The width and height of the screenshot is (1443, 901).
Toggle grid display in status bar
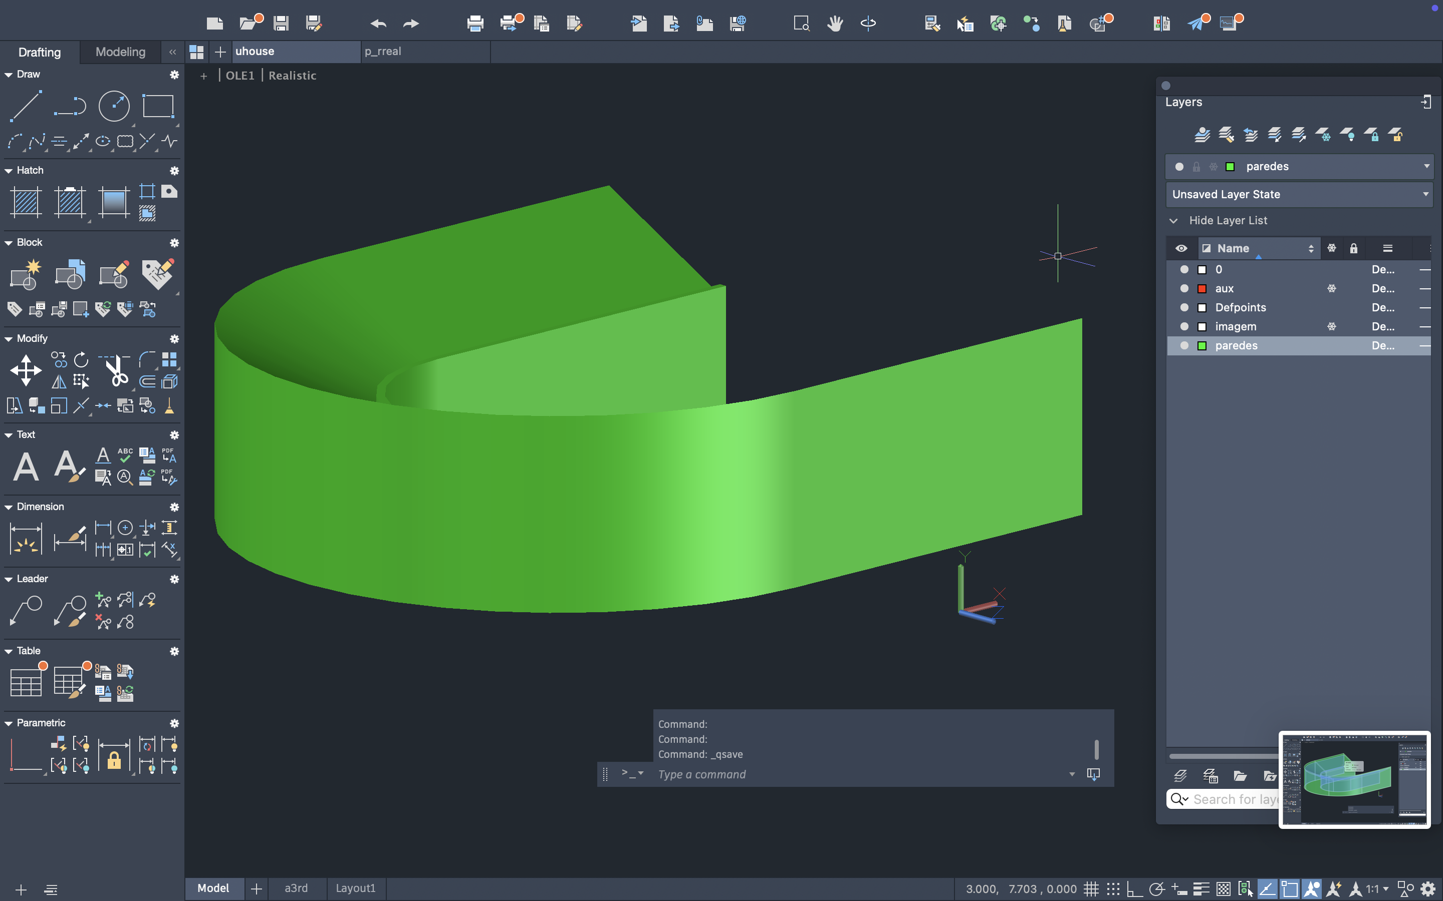pos(1091,889)
